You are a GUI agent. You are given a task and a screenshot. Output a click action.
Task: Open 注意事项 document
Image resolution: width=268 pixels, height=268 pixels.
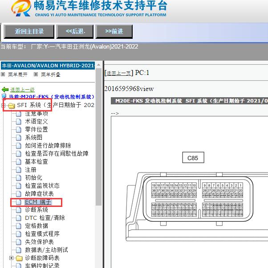pos(37,114)
